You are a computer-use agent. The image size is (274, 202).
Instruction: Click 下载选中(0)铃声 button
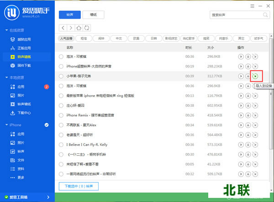(x=79, y=186)
